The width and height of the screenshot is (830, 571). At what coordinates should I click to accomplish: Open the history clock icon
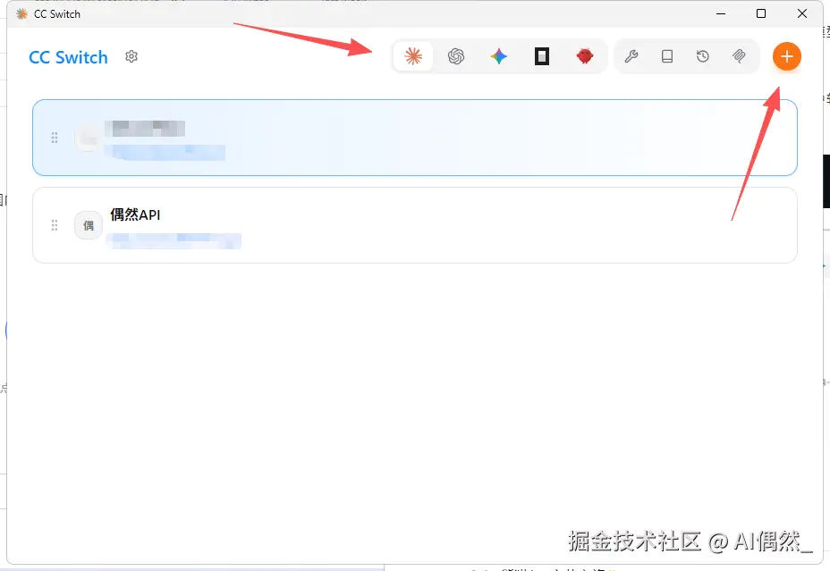[x=702, y=56]
